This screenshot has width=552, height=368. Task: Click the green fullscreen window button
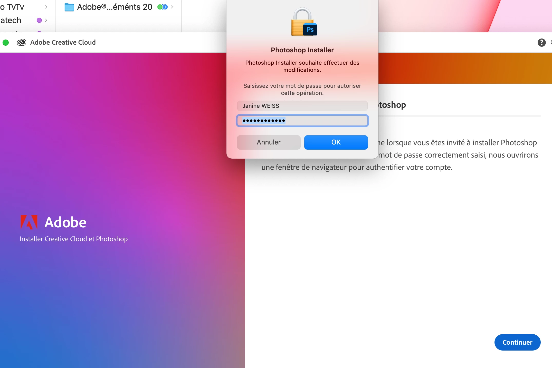6,42
